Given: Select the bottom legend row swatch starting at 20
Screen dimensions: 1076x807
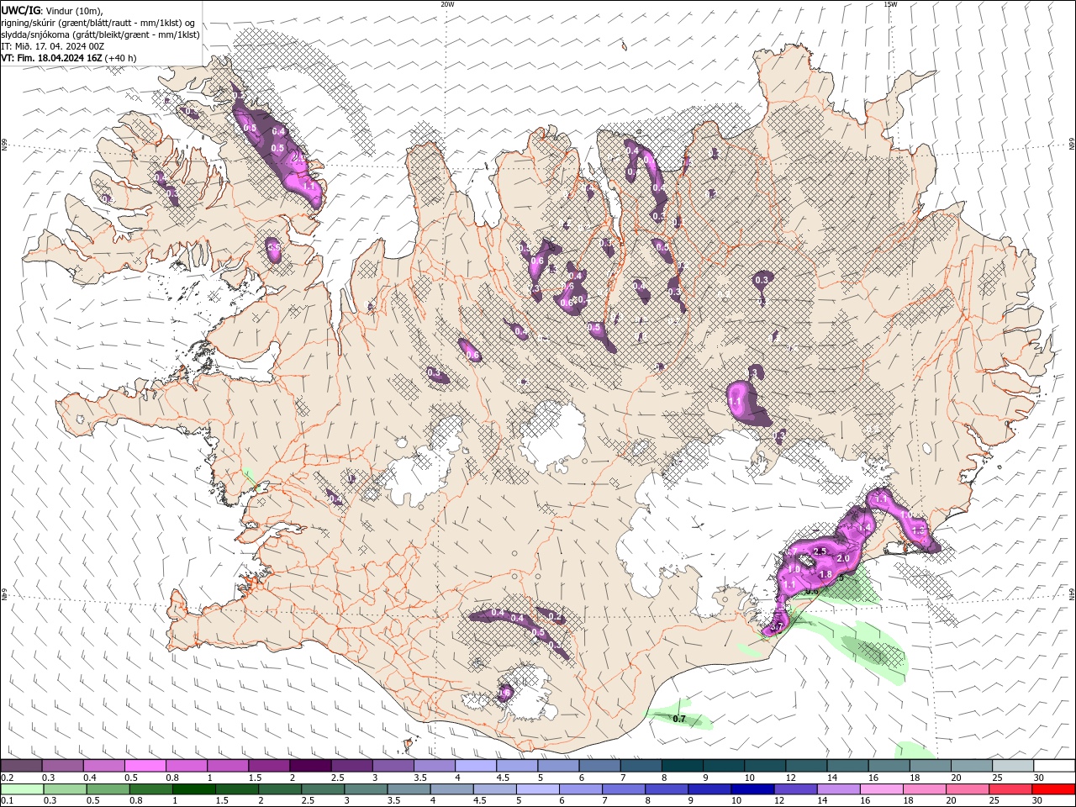Looking at the screenshot, I should pyautogui.click(x=968, y=789).
